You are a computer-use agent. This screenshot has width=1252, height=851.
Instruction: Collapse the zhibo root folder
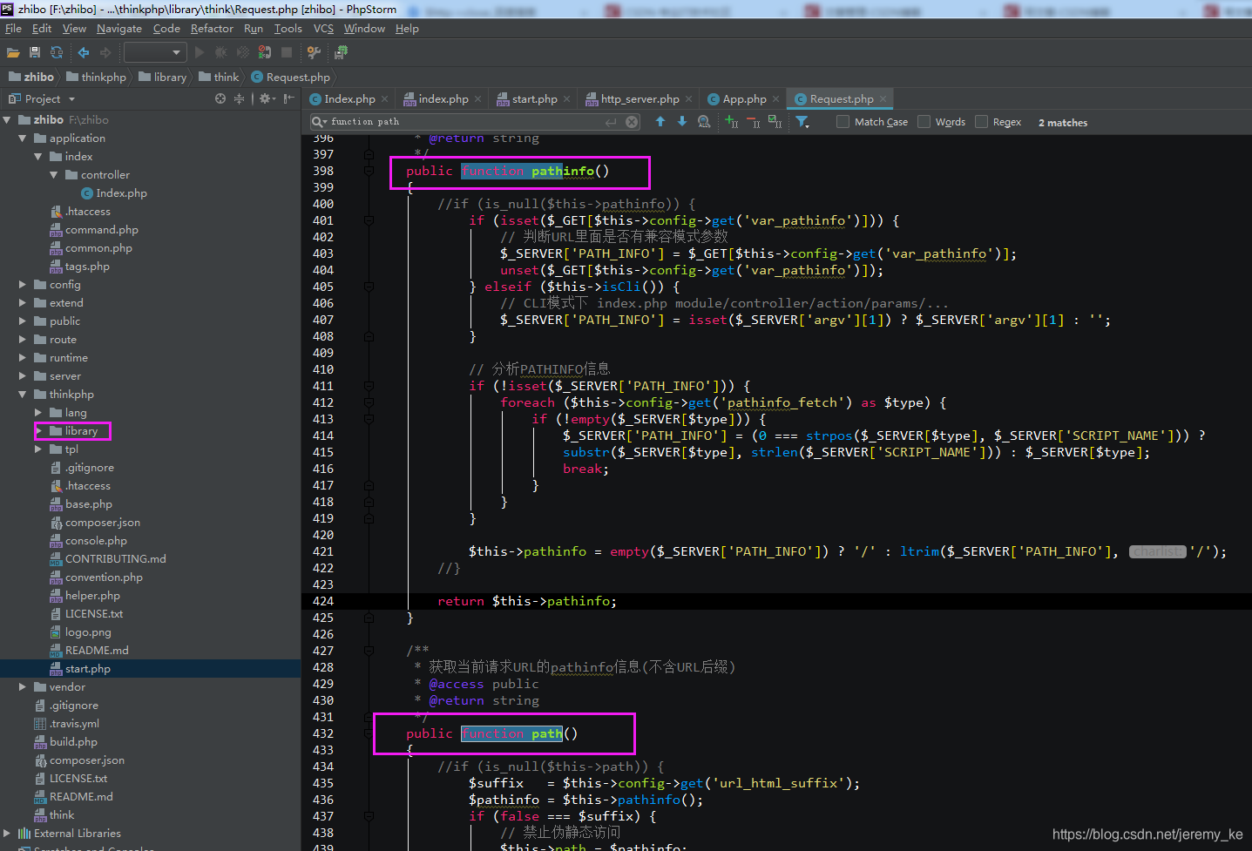click(x=7, y=120)
